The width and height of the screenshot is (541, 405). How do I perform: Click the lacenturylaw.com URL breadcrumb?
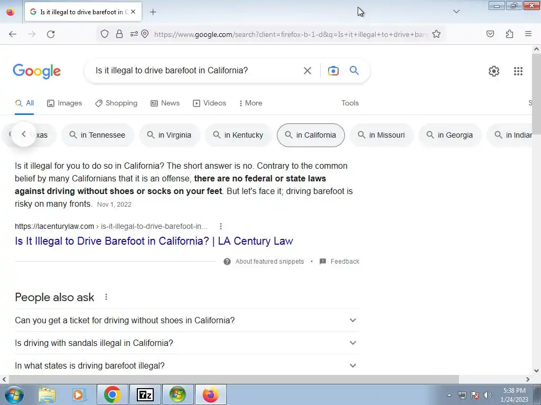pyautogui.click(x=111, y=226)
